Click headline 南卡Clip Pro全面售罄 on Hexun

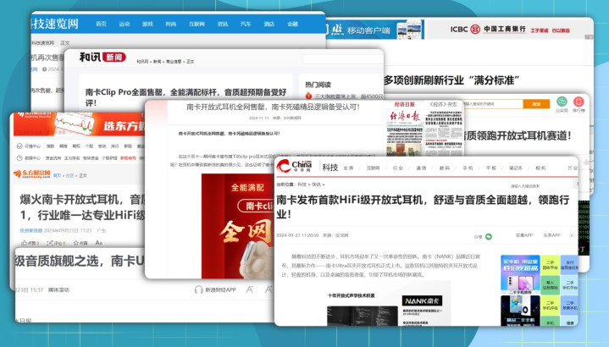(186, 97)
